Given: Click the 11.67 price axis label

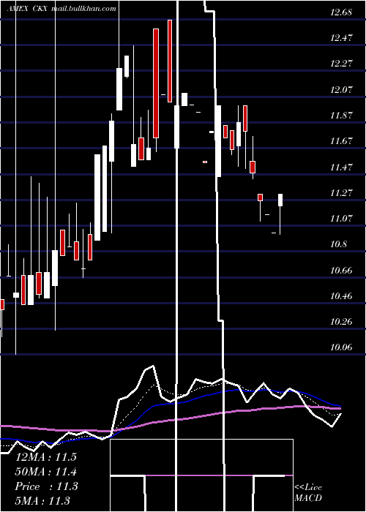Looking at the screenshot, I should (341, 141).
